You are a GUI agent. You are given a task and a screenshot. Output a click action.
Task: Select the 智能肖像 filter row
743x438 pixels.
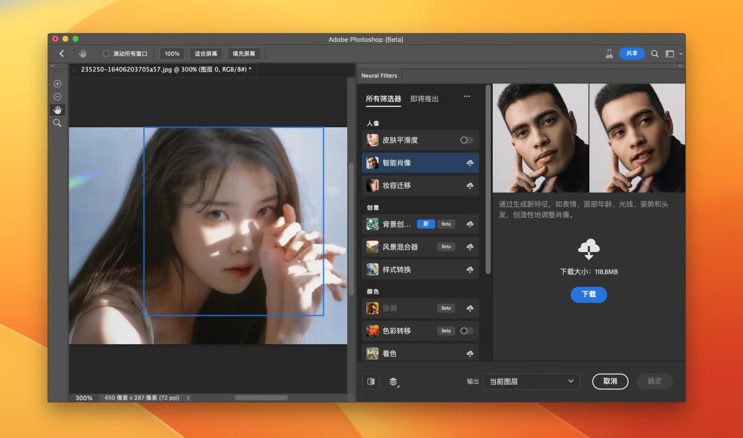(421, 163)
